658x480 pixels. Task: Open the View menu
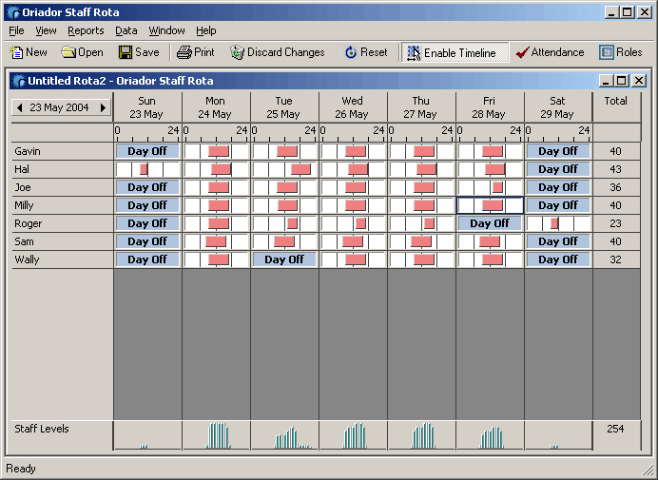[x=46, y=30]
